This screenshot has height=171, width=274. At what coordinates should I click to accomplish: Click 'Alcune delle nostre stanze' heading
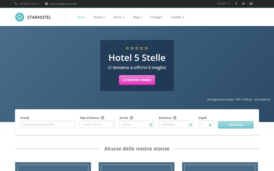[x=137, y=149]
